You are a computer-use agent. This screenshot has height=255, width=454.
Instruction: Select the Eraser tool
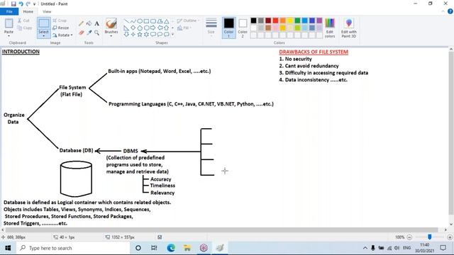tap(82, 33)
